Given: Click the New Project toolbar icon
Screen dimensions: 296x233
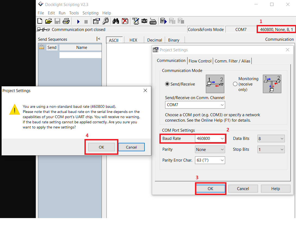Looking at the screenshot, I should (40, 21).
